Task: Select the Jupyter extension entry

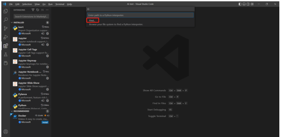Action: click(31, 41)
